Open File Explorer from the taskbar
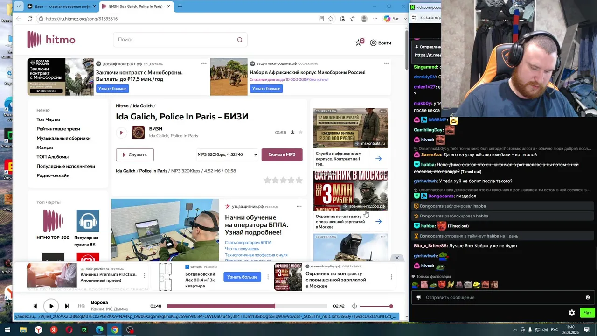 (23, 330)
